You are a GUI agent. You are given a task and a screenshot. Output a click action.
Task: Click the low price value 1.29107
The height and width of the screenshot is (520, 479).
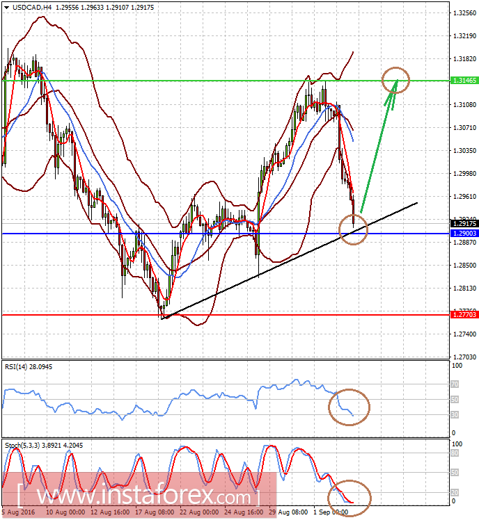pos(117,7)
